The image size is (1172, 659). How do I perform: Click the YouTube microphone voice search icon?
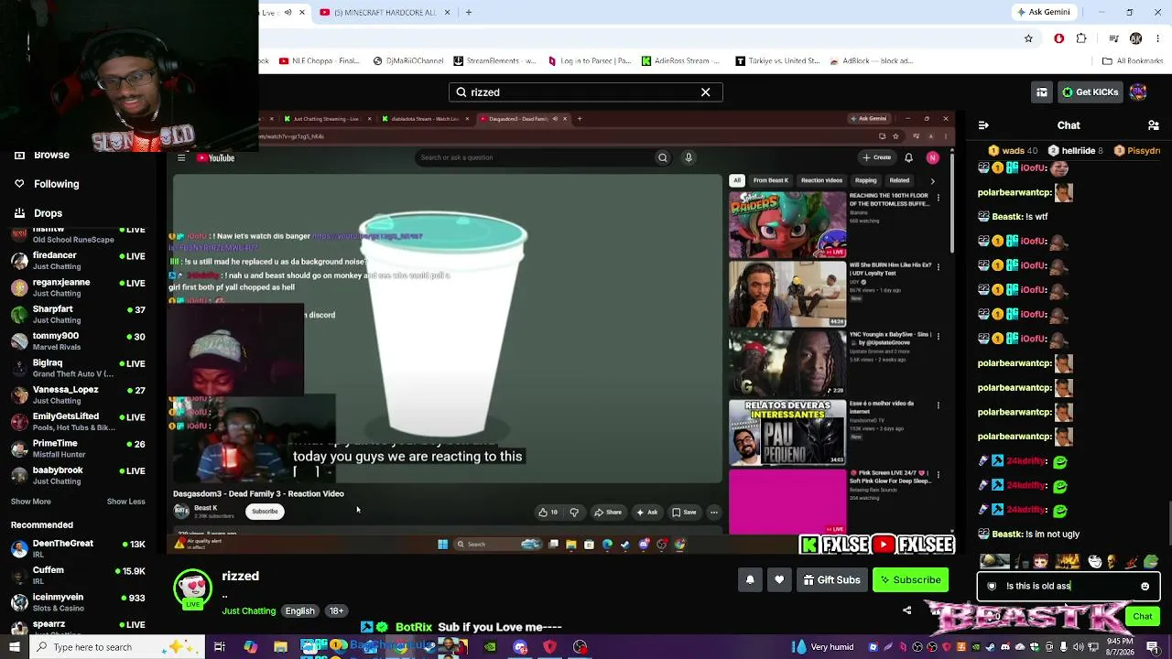tap(689, 157)
